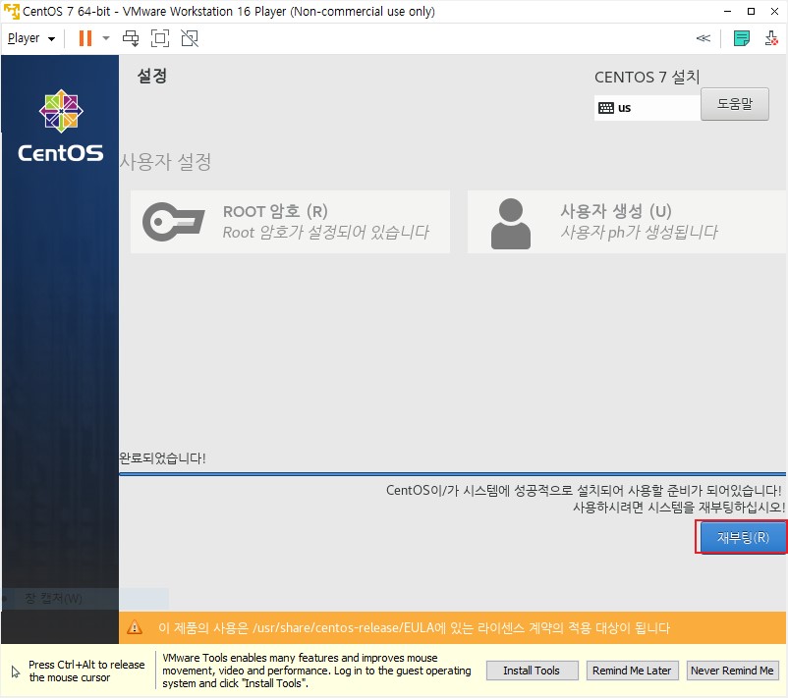Open the 도움말 help button
The image size is (788, 698).
[735, 104]
